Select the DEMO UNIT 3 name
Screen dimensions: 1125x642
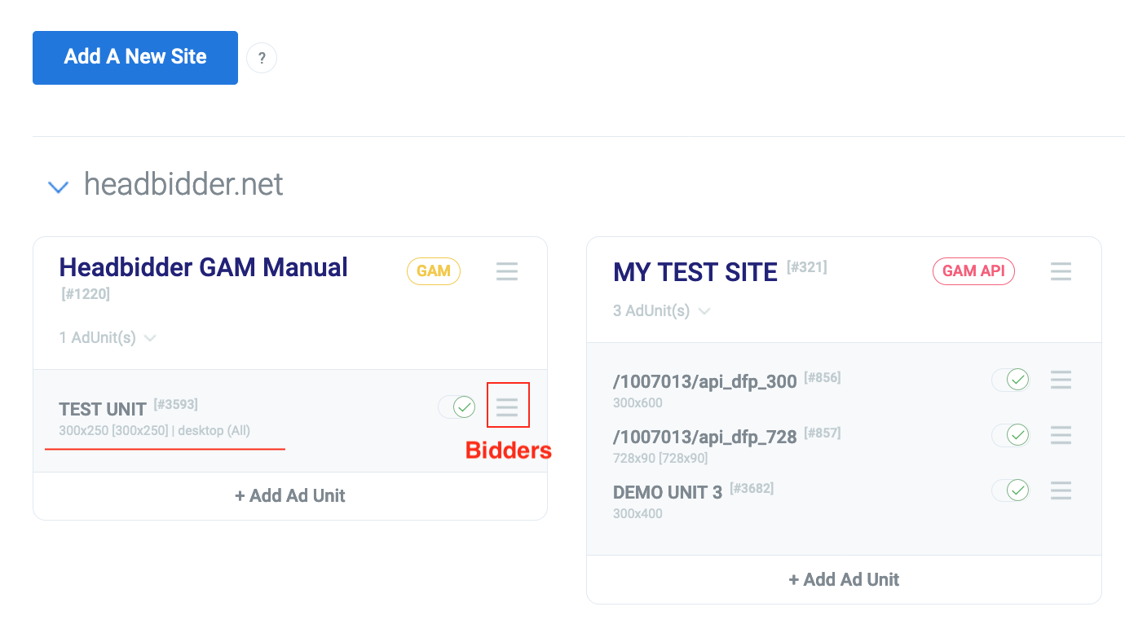coord(668,493)
